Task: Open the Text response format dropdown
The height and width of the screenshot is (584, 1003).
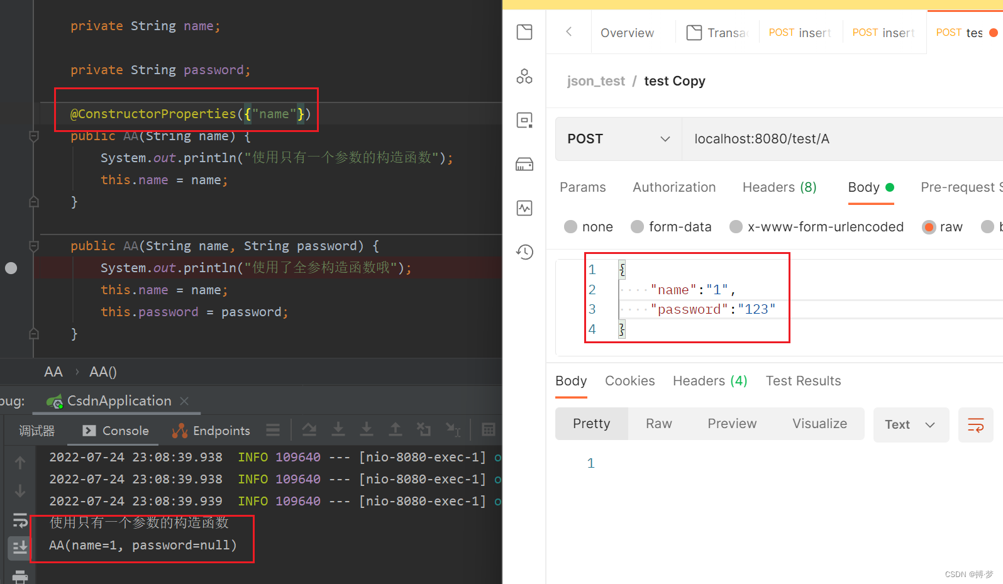Action: [910, 425]
